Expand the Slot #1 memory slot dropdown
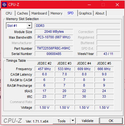This screenshot has height=126, width=125. tap(29, 26)
